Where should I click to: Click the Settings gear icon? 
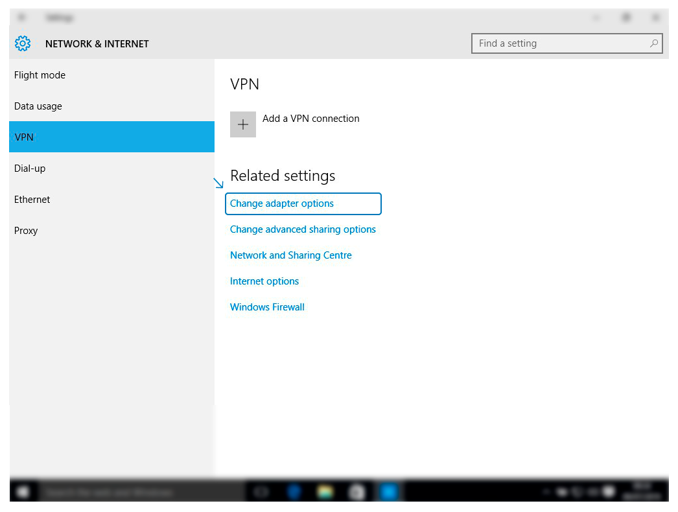(x=23, y=43)
